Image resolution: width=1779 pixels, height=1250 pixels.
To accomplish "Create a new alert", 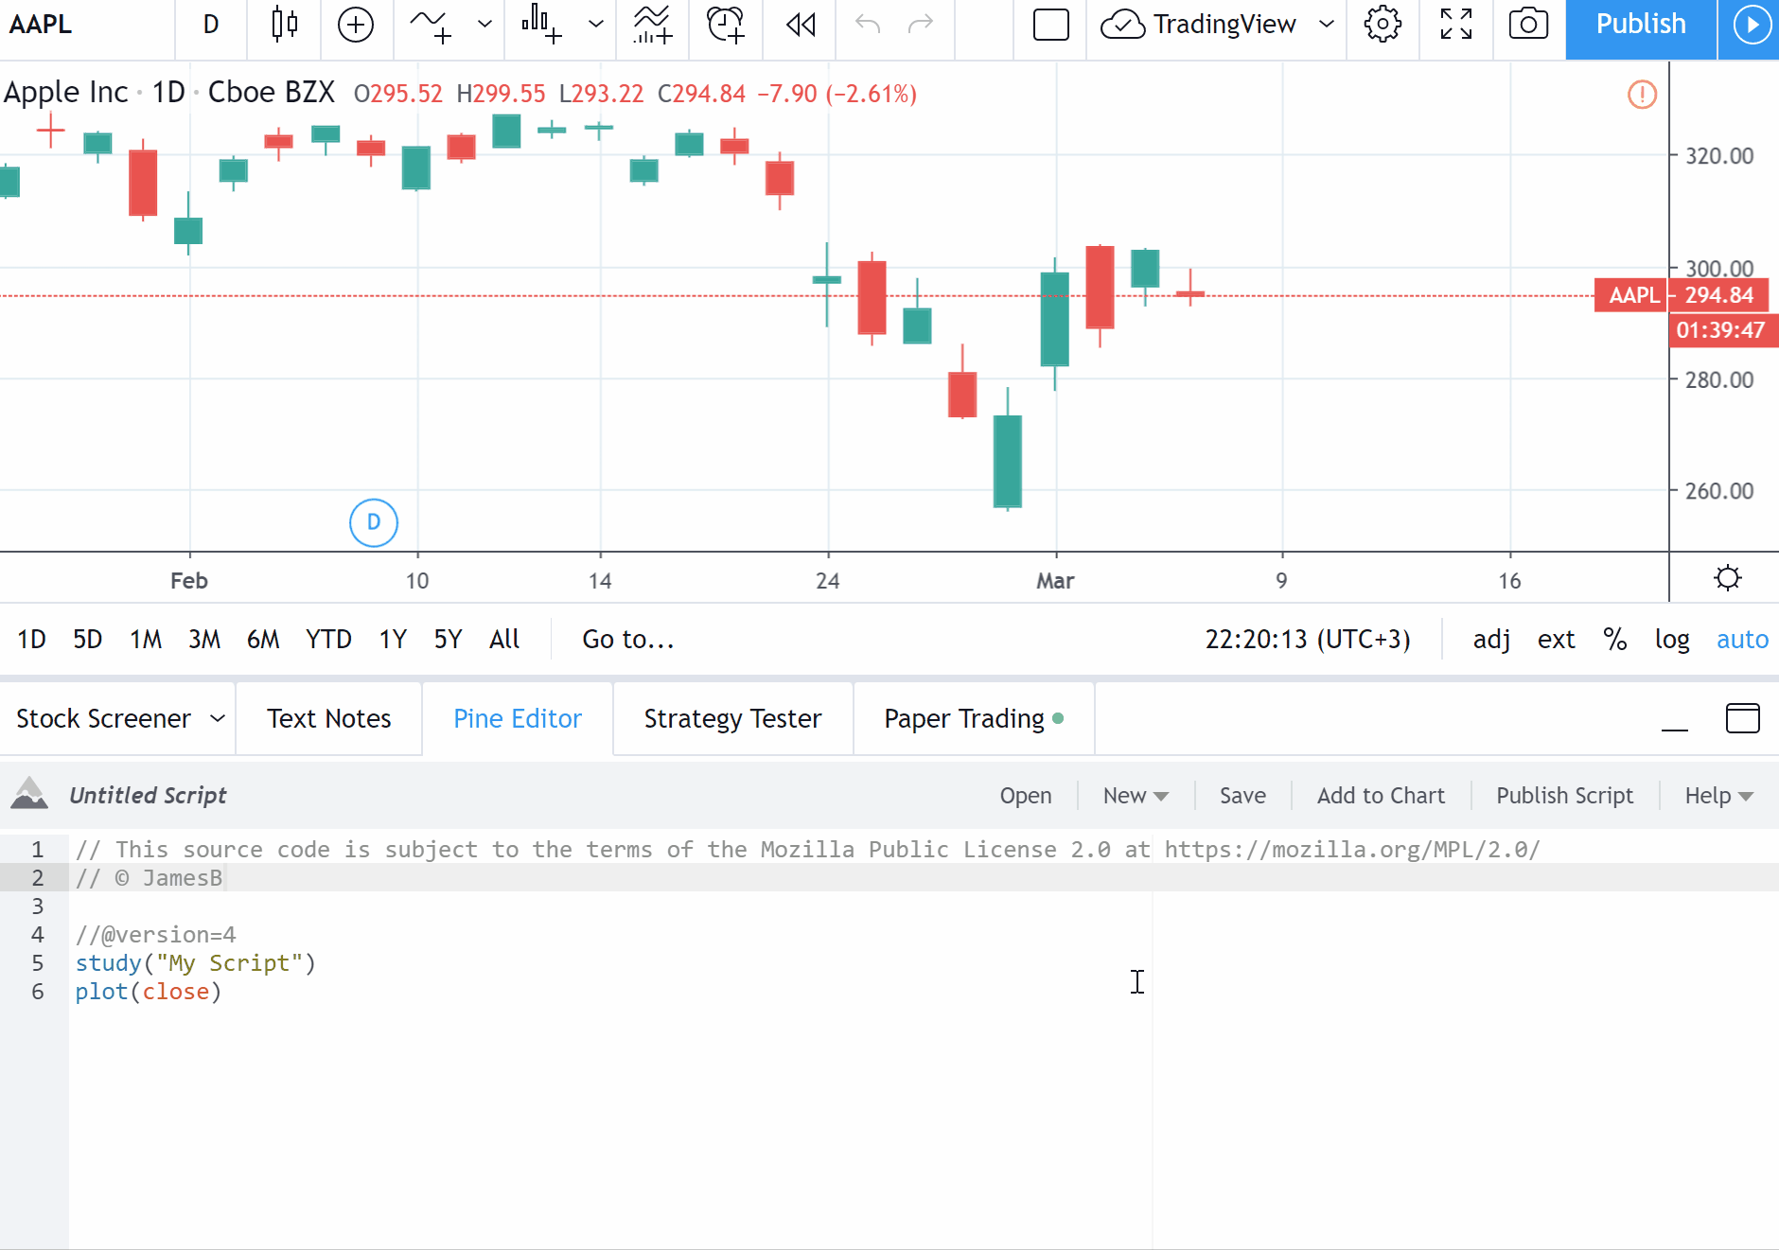I will point(725,25).
